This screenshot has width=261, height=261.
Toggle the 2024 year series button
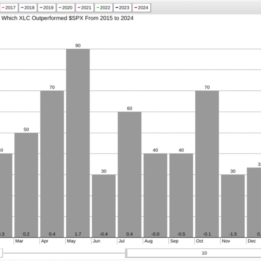coord(141,8)
